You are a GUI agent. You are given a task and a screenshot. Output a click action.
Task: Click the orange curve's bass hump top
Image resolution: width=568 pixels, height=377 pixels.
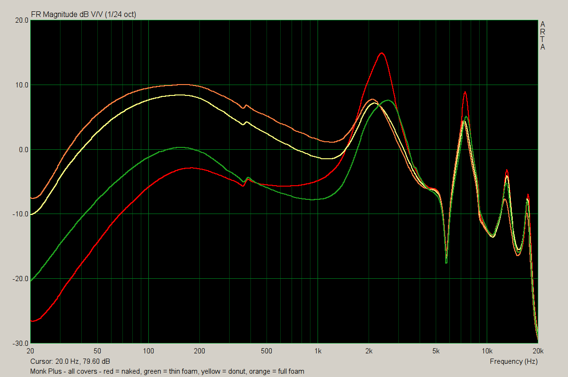(x=183, y=85)
